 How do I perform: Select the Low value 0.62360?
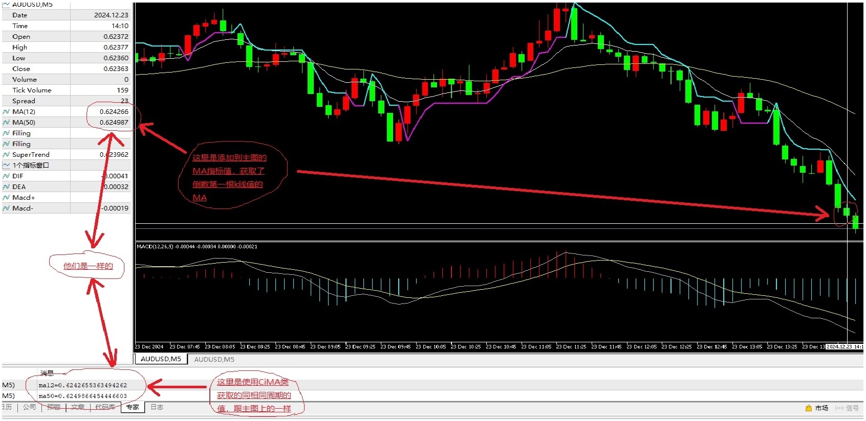pos(116,58)
